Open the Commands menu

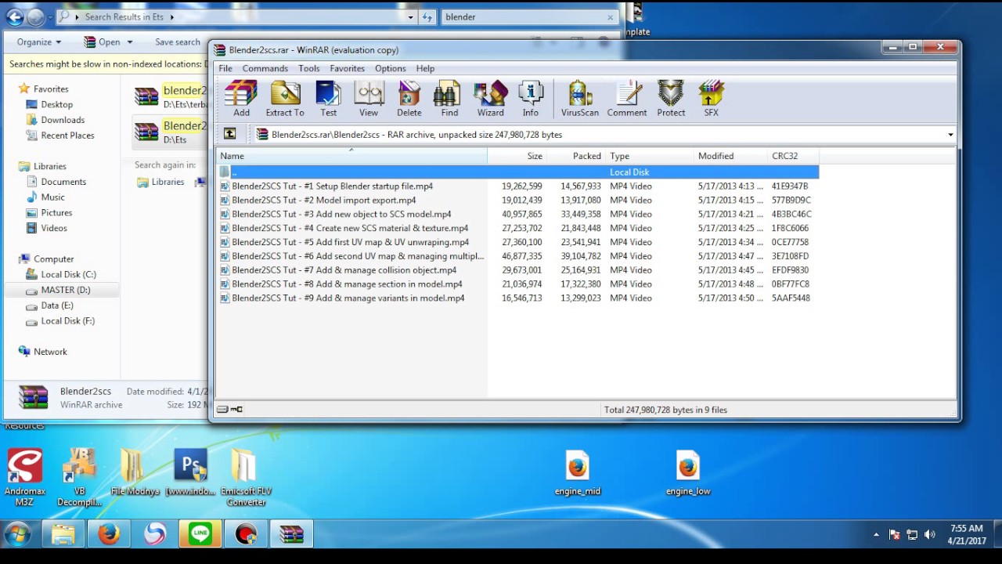[265, 68]
